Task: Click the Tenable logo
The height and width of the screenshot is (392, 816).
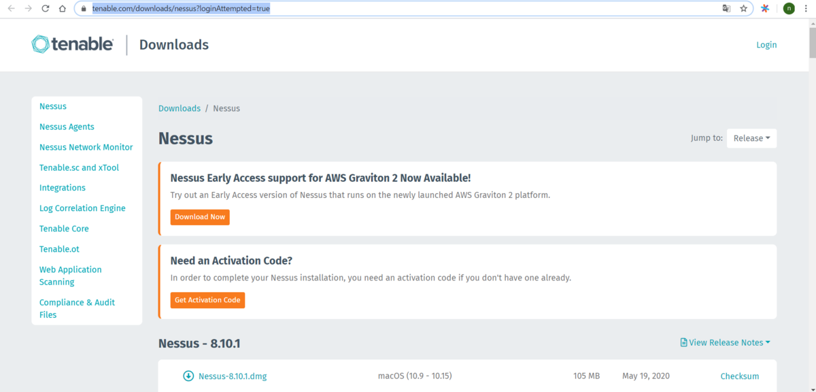Action: [x=72, y=44]
